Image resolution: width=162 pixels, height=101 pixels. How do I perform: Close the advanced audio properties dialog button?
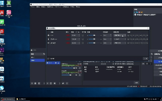145,58
